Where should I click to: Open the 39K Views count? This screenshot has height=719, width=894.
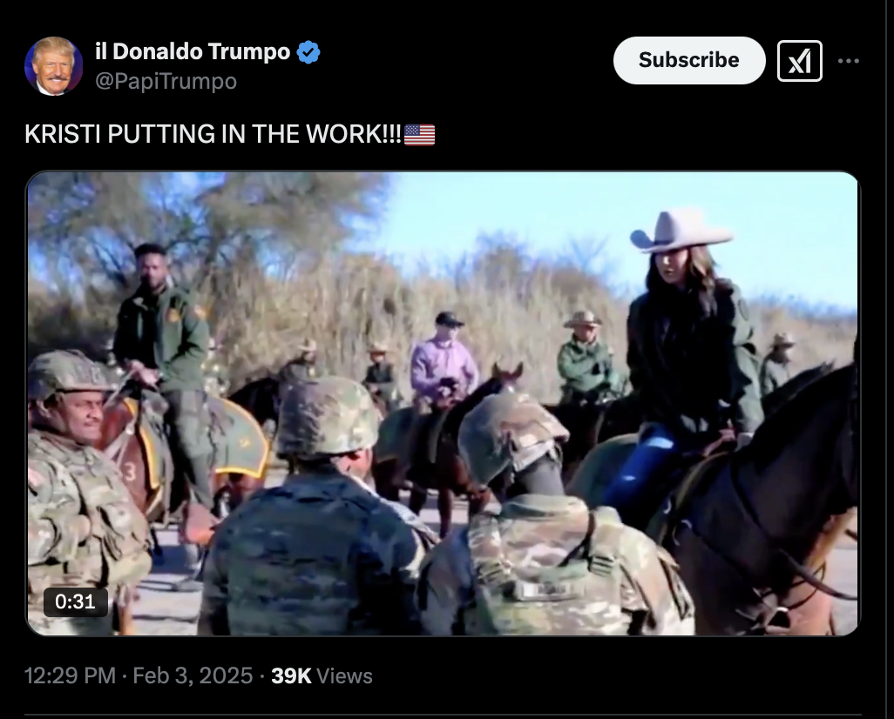[x=322, y=675]
